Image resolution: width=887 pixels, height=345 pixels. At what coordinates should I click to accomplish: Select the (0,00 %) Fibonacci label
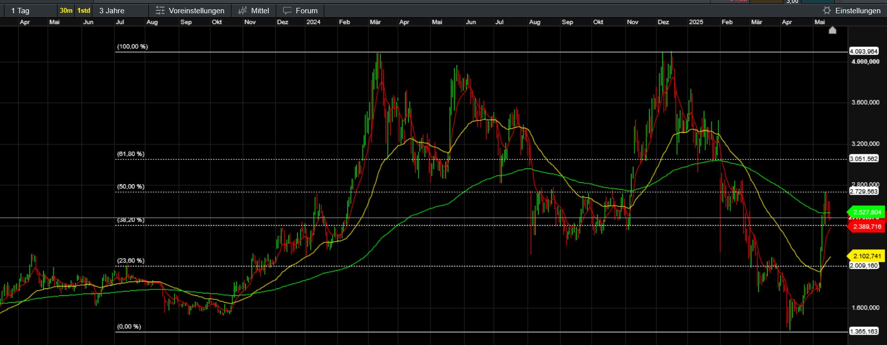point(129,326)
